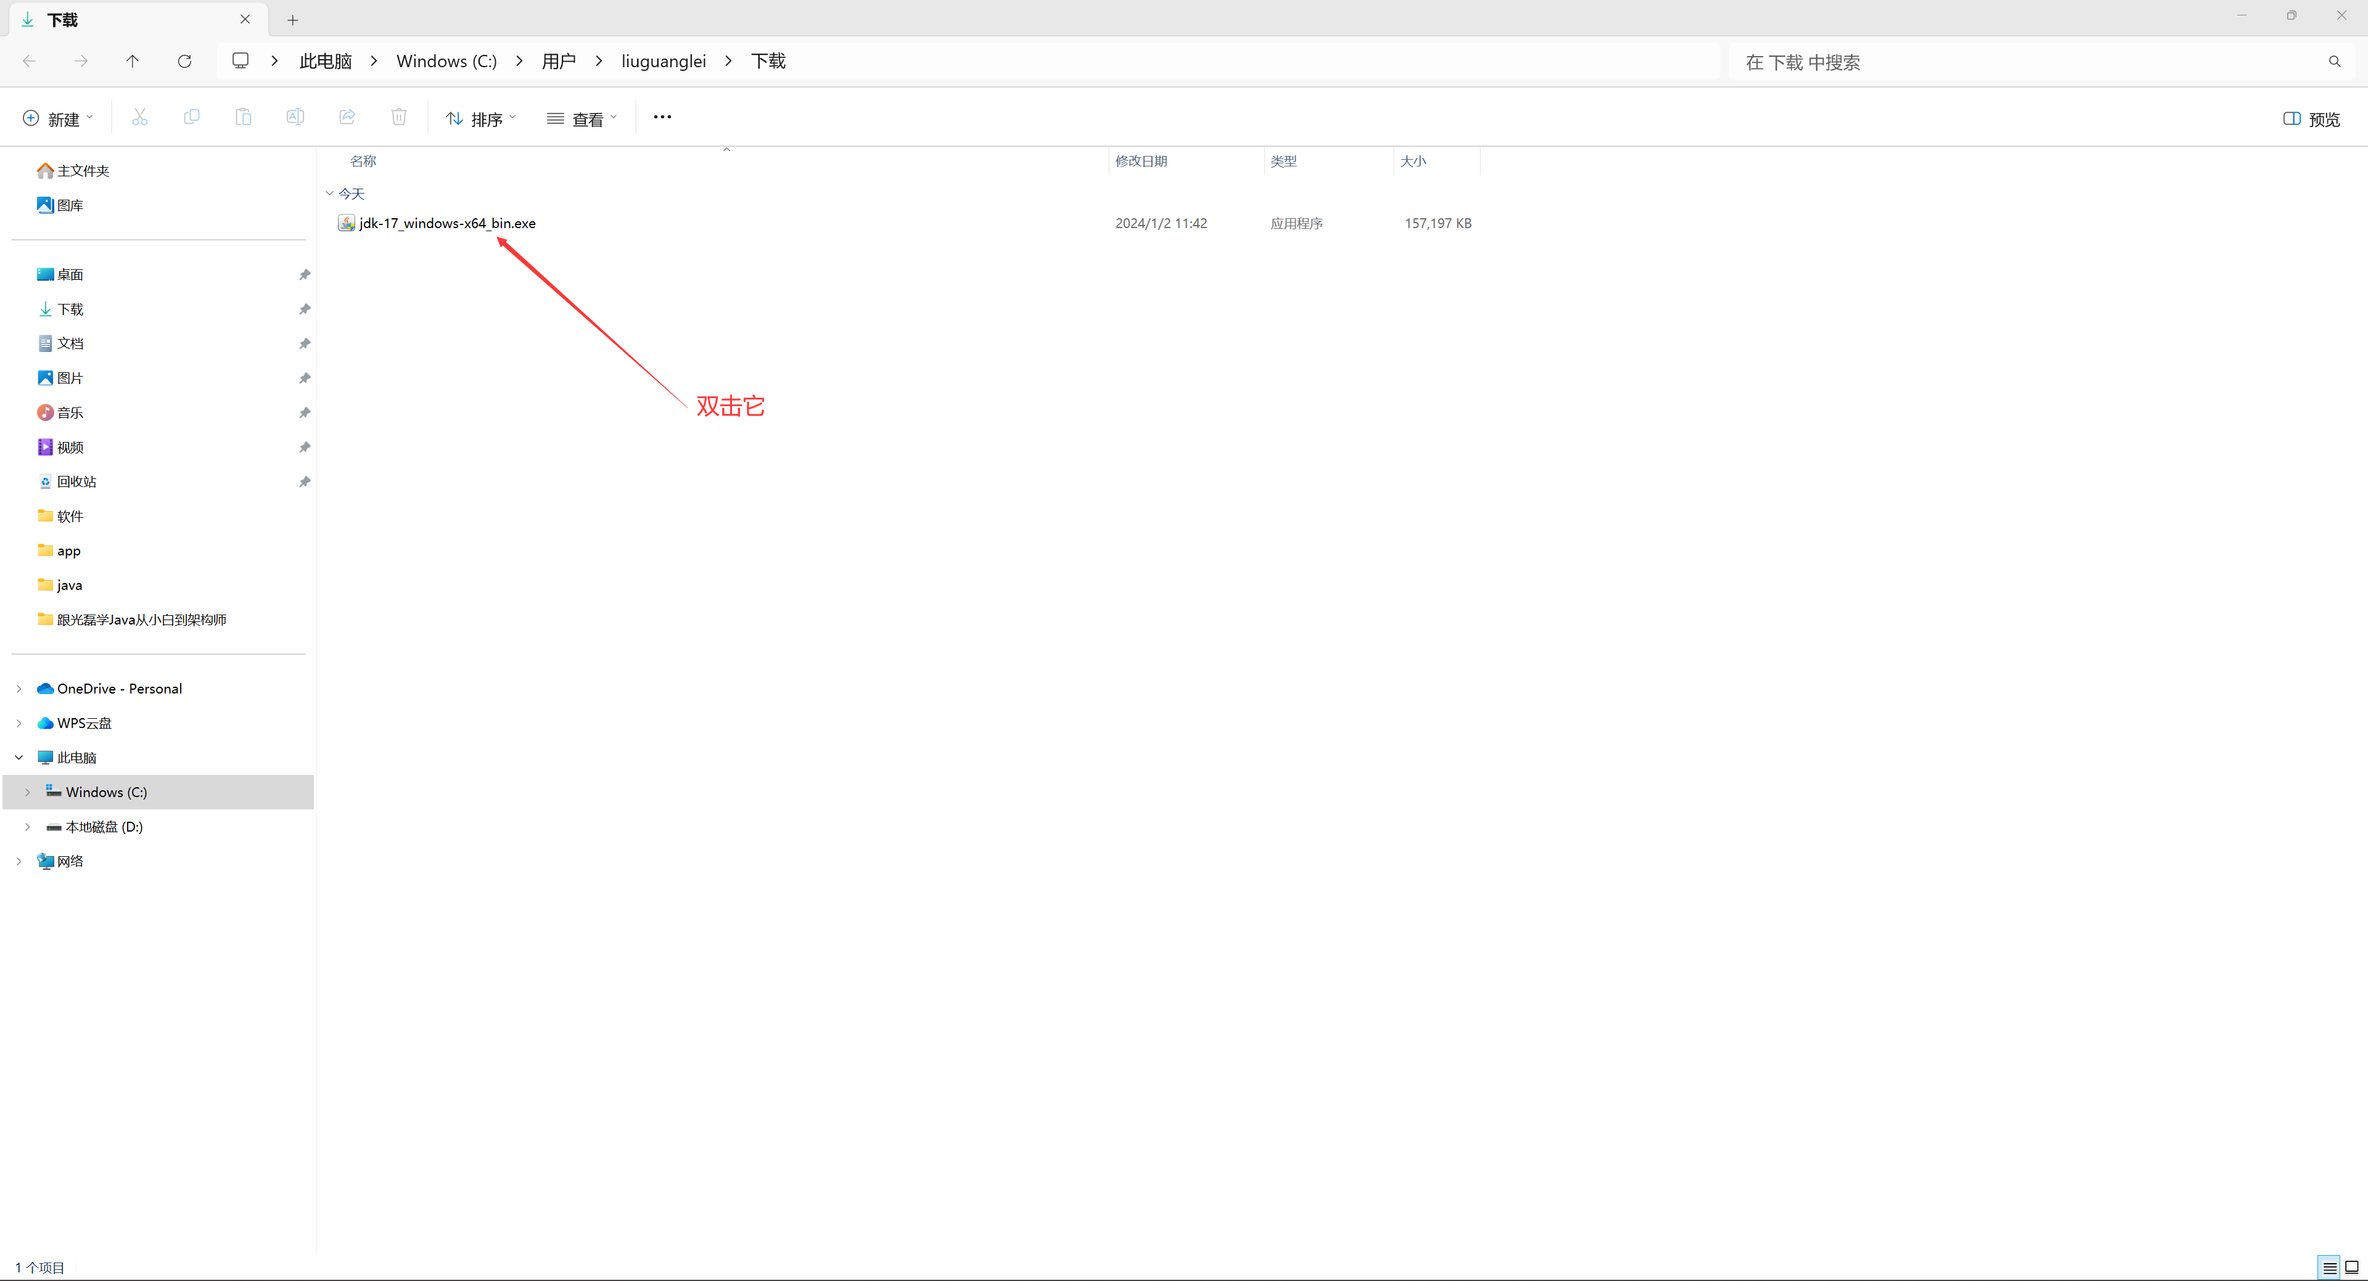Open 下载 in quick access sidebar
This screenshot has height=1281, width=2368.
60,309
